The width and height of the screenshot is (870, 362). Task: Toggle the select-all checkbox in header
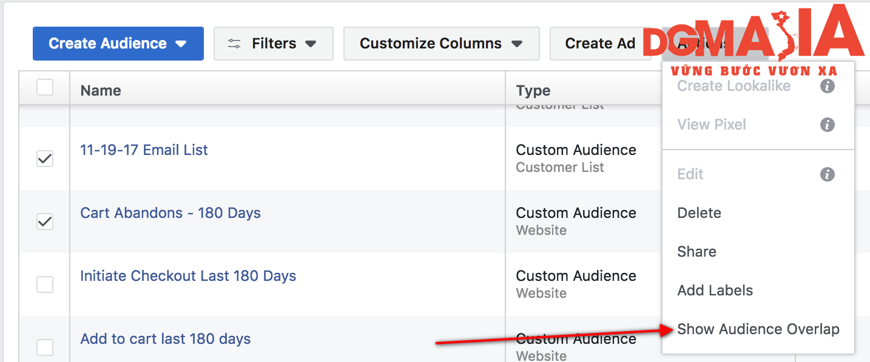point(45,88)
